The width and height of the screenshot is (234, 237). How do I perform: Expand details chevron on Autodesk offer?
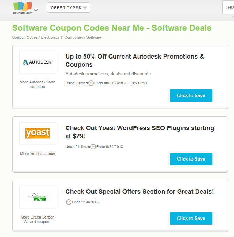click(x=91, y=83)
